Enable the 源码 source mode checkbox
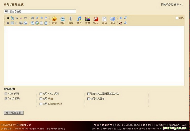The width and height of the screenshot is (190, 131). [177, 18]
